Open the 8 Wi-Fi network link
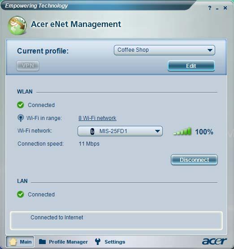Viewport: 234px width, 249px height. [x=97, y=118]
